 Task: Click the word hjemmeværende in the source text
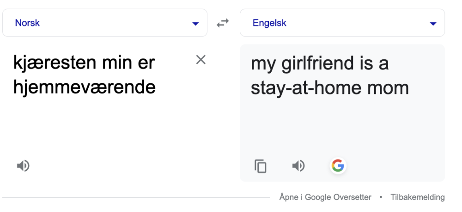pyautogui.click(x=84, y=87)
